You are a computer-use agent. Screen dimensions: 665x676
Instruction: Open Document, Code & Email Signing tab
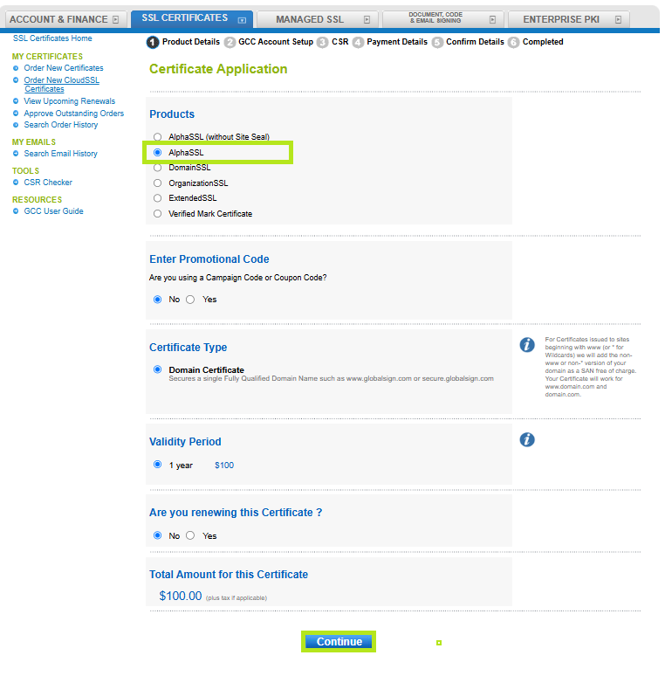(443, 20)
